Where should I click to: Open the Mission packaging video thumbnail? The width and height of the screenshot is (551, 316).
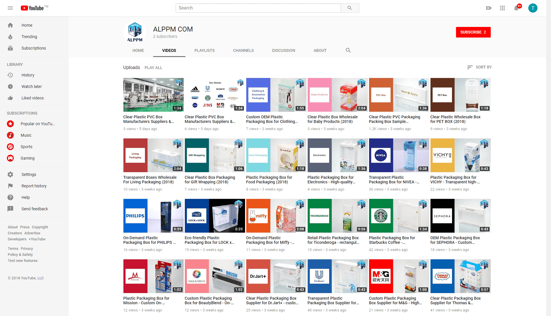click(153, 276)
